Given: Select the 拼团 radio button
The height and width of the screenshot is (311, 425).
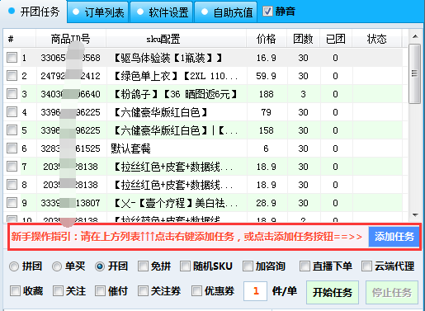Looking at the screenshot, I should tap(14, 266).
